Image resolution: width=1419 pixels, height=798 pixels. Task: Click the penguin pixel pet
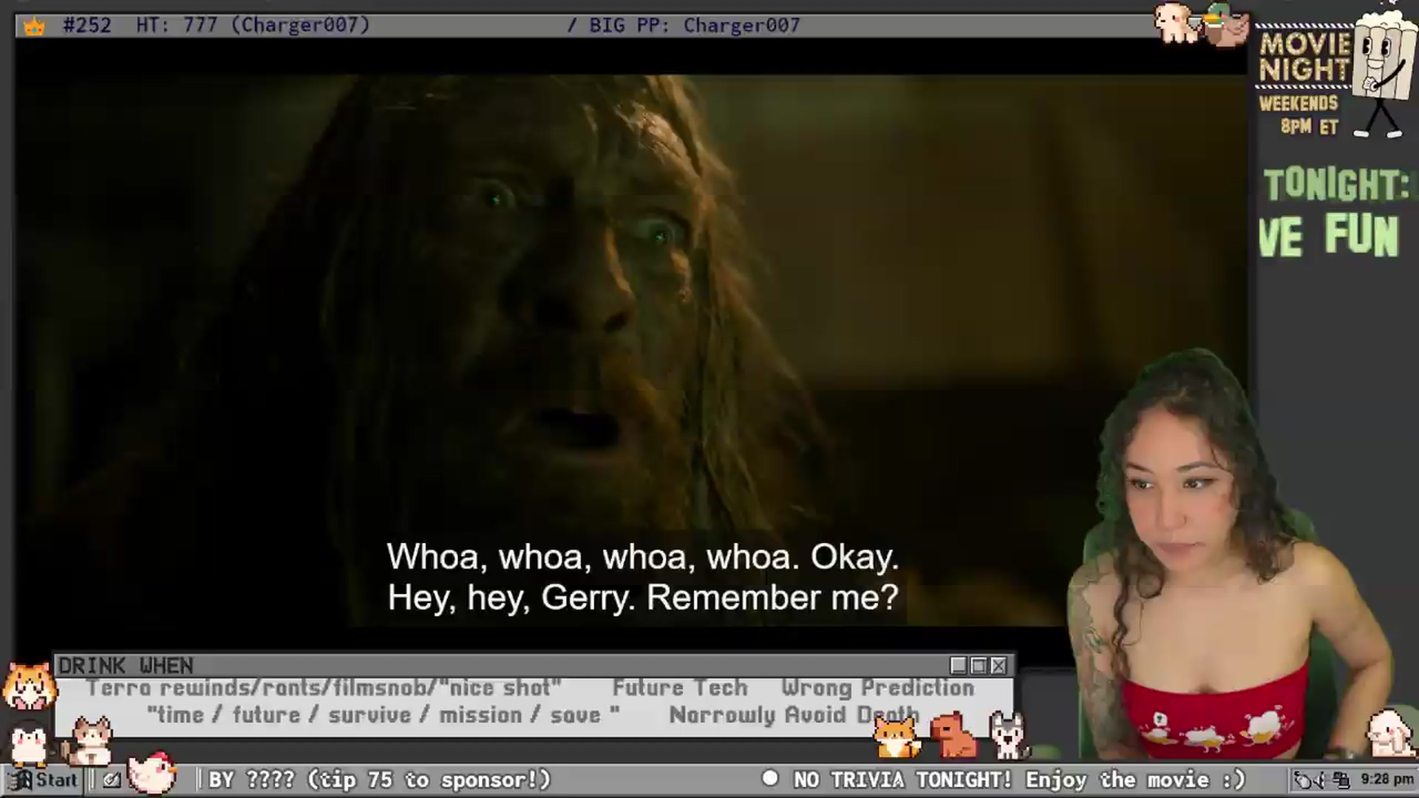coord(29,743)
